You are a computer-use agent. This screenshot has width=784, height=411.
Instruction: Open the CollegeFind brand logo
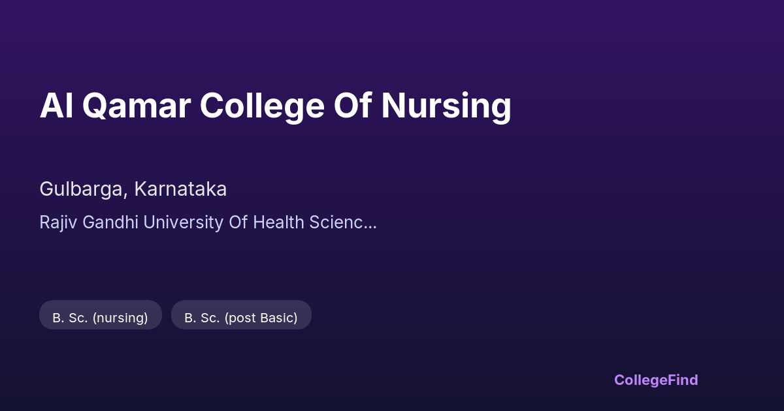tap(655, 380)
